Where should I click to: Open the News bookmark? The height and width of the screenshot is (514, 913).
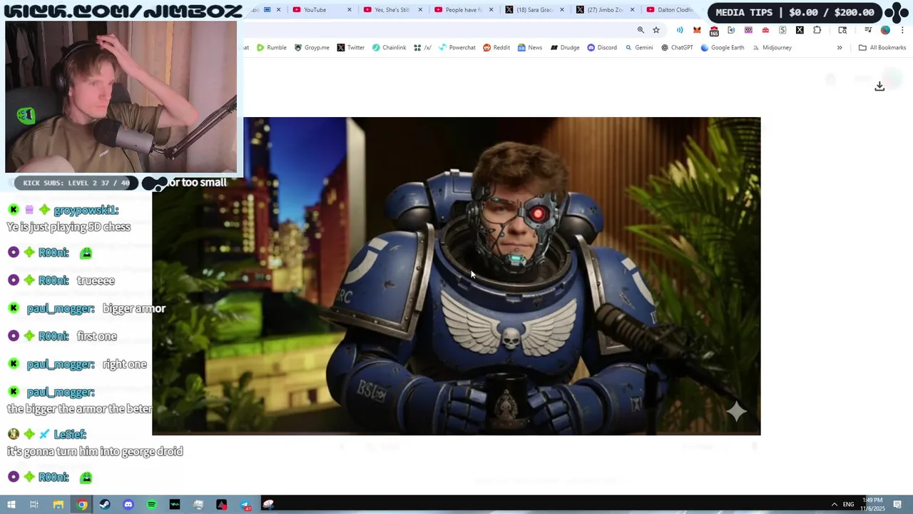click(x=530, y=48)
